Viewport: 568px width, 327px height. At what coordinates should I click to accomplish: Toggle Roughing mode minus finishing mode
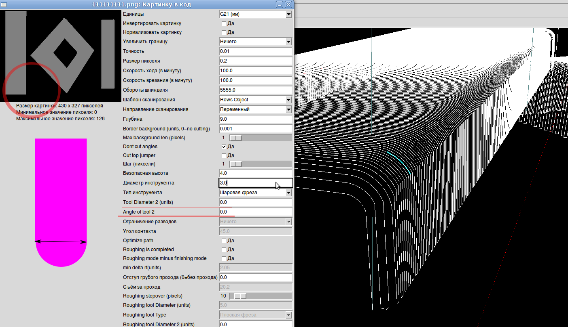[224, 258]
